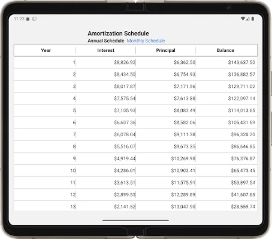Tap the 11:23 clock in status bar
272x239 pixels.
point(19,19)
